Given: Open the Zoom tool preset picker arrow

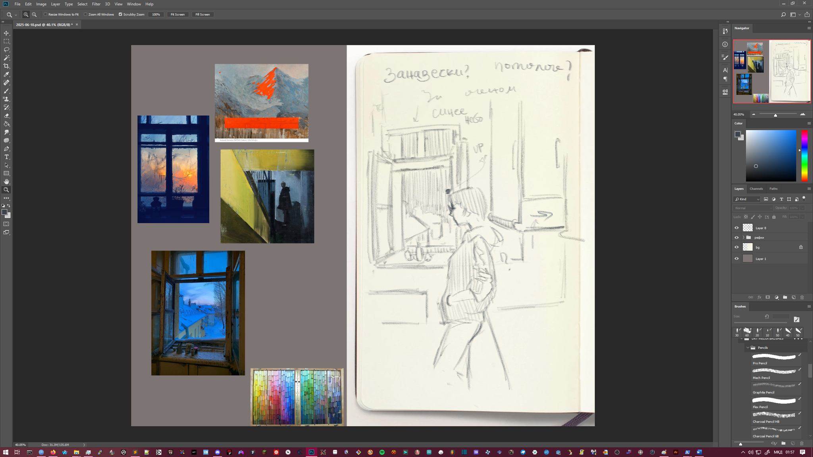Looking at the screenshot, I should pyautogui.click(x=16, y=15).
